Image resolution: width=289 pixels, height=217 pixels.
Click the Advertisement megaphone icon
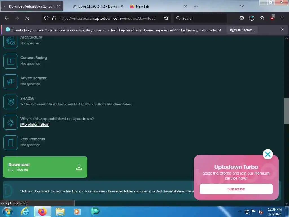(11, 82)
